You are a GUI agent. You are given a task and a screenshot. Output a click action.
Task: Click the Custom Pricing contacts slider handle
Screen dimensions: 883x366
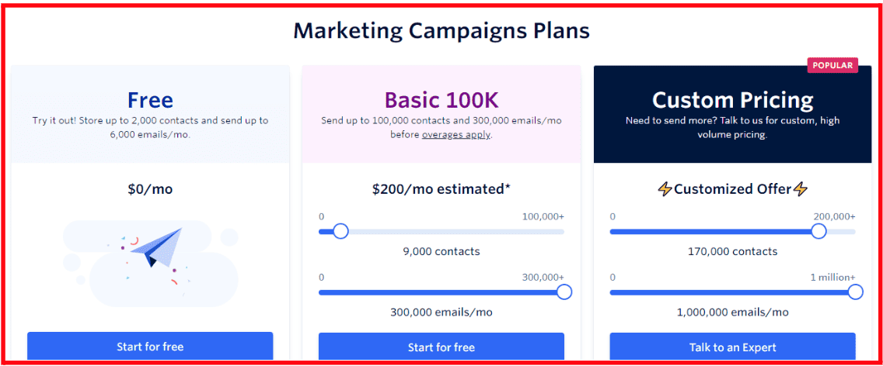pos(818,231)
